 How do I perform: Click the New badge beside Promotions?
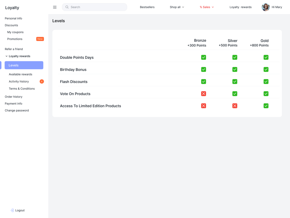[40, 39]
